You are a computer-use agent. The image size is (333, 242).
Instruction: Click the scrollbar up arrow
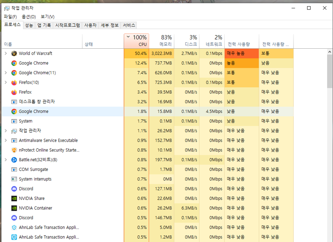click(330, 52)
